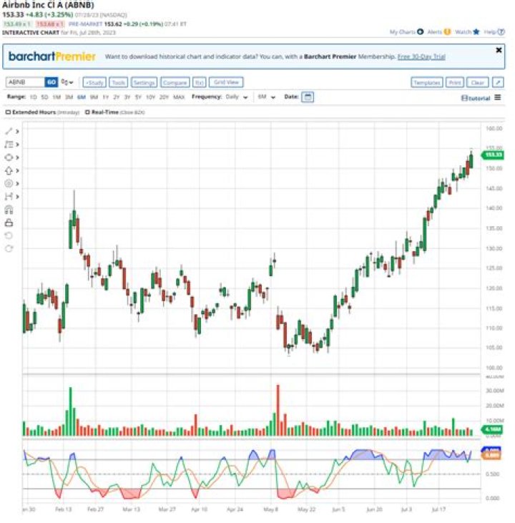This screenshot has width=515, height=523.
Task: Expand the trend line tool submenu arrow
Action: [17, 132]
